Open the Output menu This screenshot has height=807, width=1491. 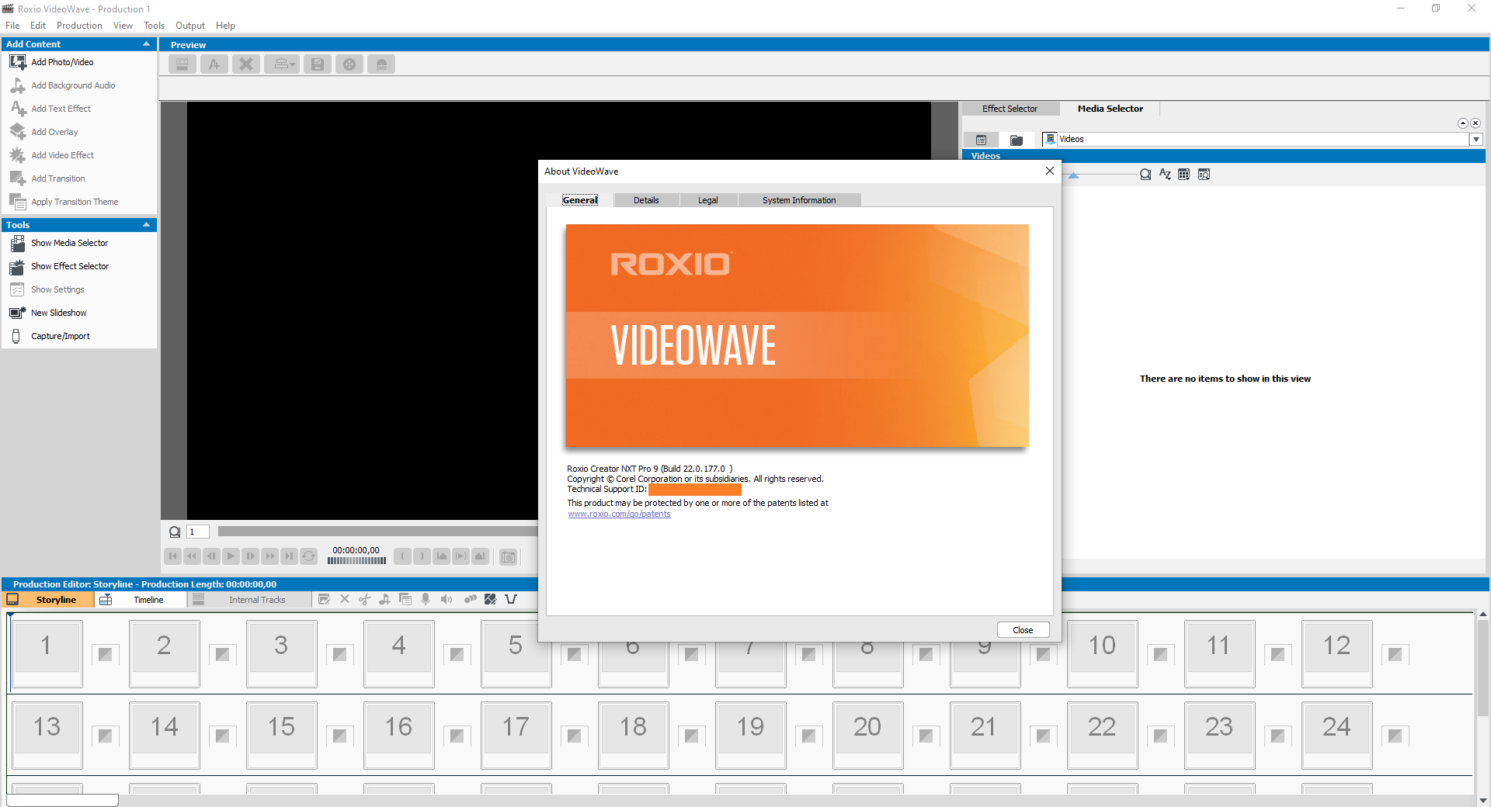pyautogui.click(x=190, y=26)
